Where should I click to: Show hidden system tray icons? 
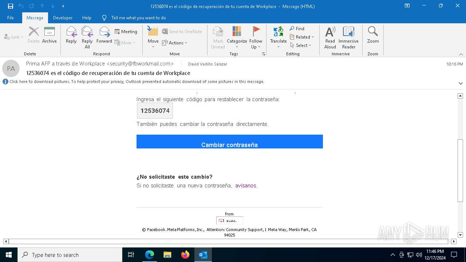click(392, 255)
